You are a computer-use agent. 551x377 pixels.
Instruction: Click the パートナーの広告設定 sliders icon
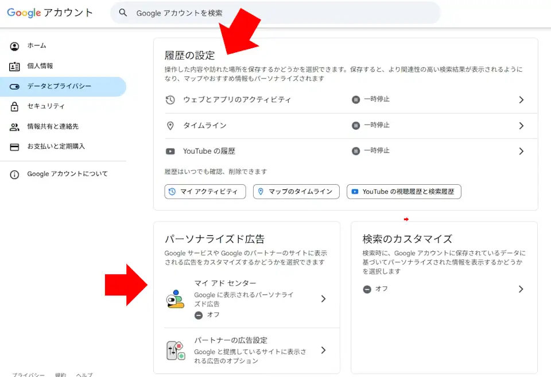(176, 350)
